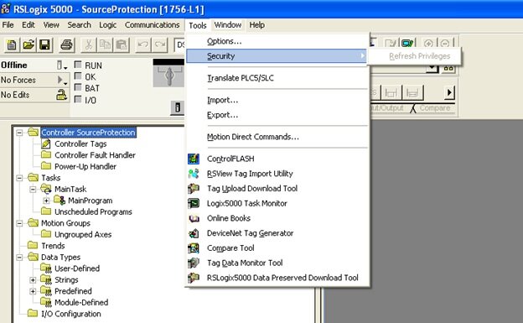Click the No Edits lock icon
523x323 pixels.
tap(61, 95)
